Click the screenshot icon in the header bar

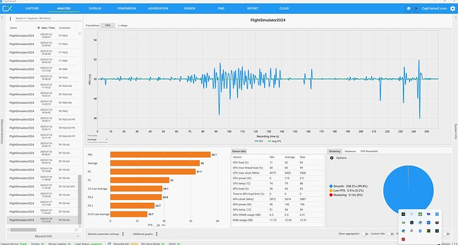click(x=409, y=9)
